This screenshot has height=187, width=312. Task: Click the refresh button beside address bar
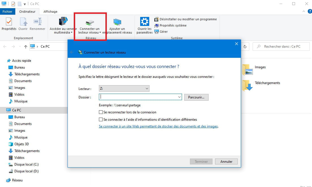pos(245,47)
